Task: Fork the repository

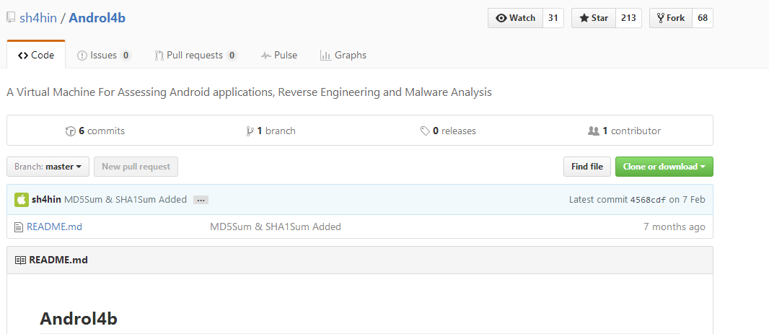Action: [x=670, y=18]
